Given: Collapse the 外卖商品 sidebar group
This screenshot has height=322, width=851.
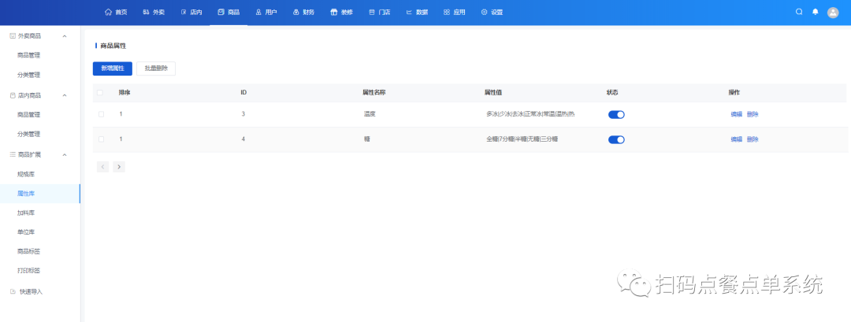Looking at the screenshot, I should pos(65,36).
